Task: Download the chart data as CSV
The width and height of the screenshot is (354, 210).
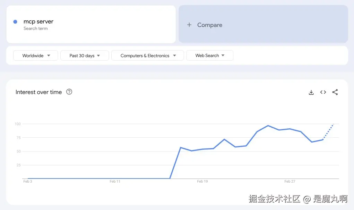Action: click(x=311, y=92)
